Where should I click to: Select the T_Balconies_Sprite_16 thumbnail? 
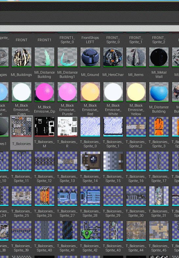click(x=136, y=161)
